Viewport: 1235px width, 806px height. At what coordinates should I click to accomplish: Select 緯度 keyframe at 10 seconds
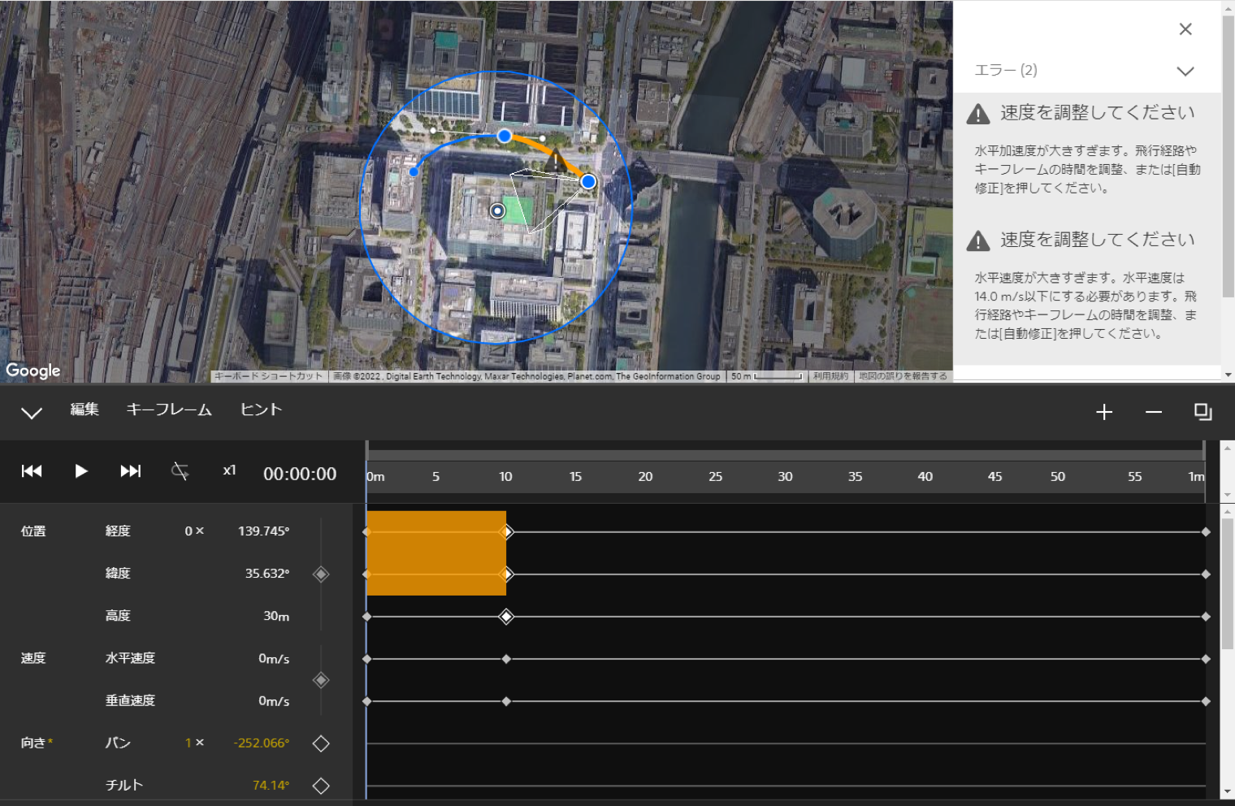[506, 574]
